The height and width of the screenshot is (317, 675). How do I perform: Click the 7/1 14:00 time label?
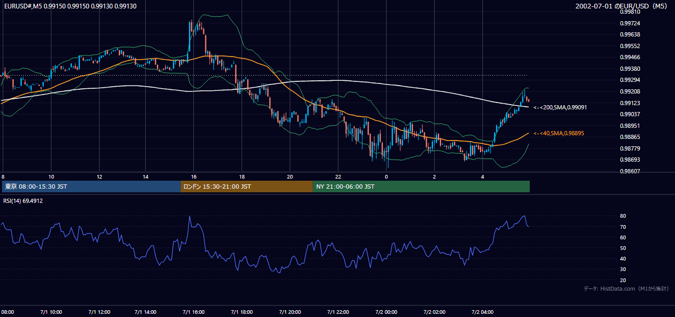pyautogui.click(x=146, y=312)
